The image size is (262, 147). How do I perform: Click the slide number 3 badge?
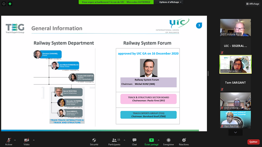(x=199, y=26)
